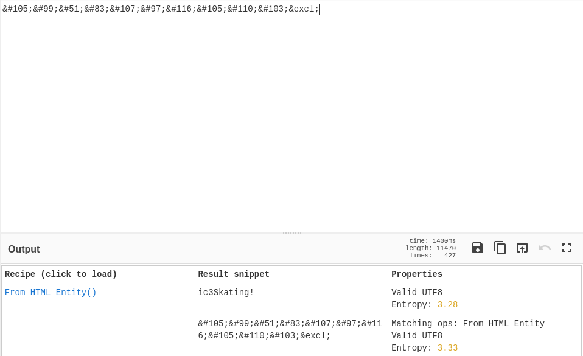Click the Output panel title
This screenshot has height=356, width=583.
click(24, 250)
